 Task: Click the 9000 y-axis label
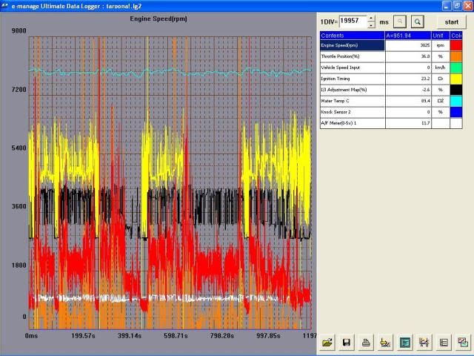19,30
